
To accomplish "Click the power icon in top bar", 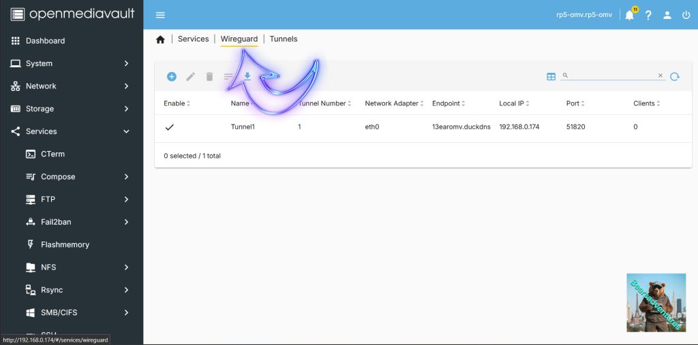I will point(686,15).
